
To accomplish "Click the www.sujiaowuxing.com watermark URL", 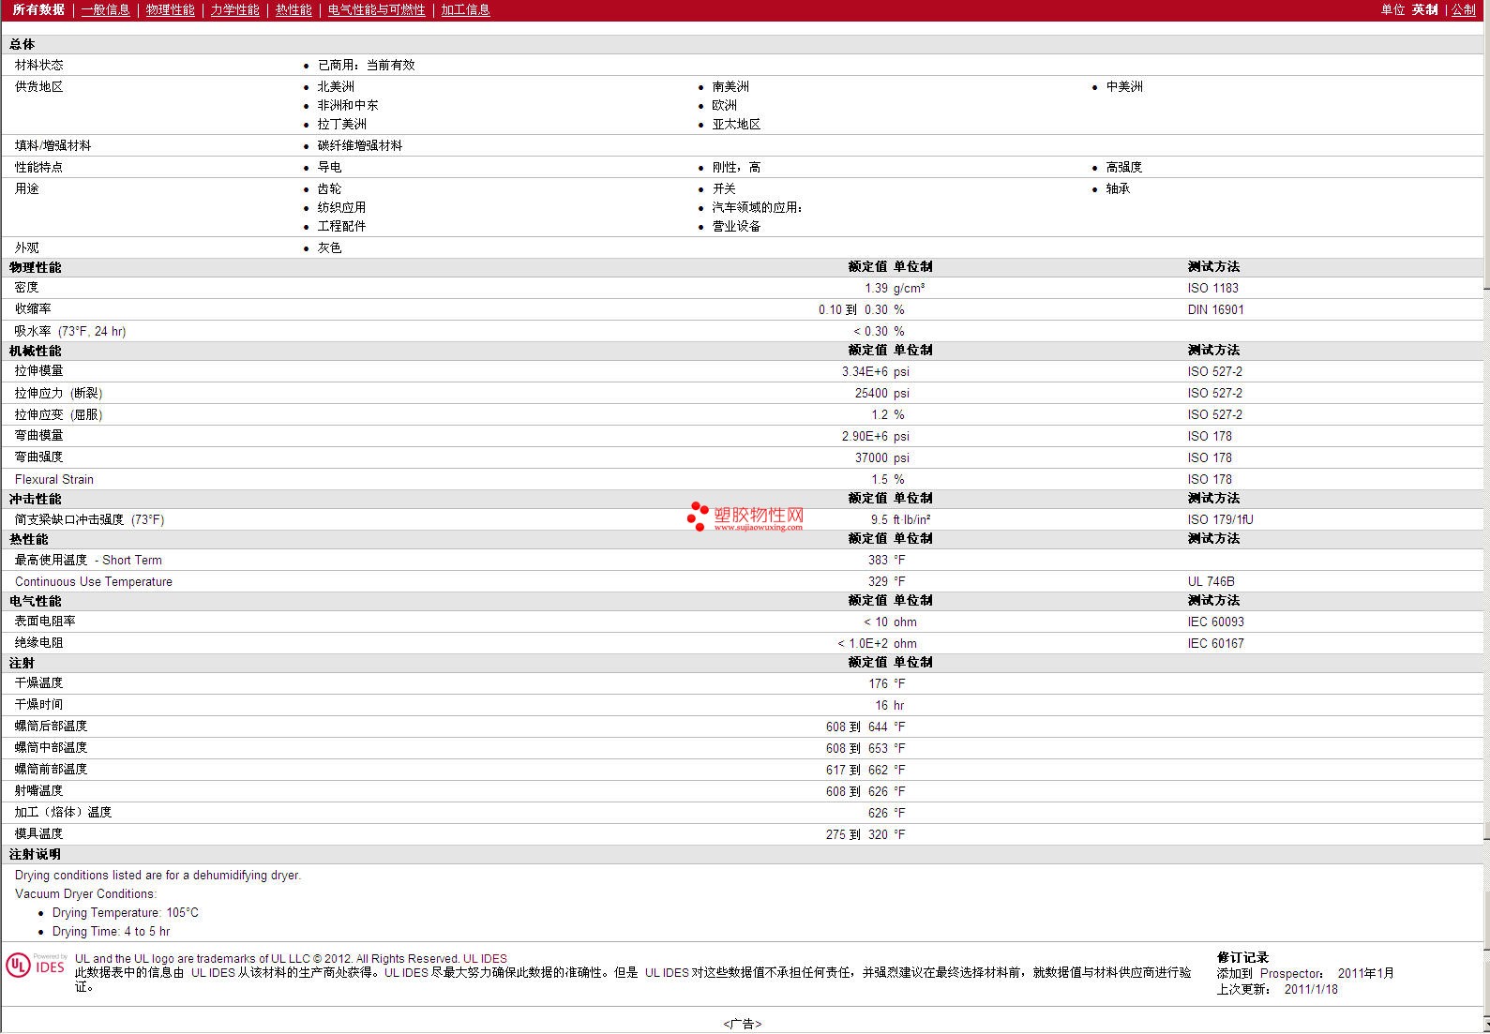I will coord(758,527).
